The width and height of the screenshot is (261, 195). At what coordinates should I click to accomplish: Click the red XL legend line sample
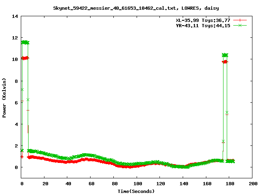(x=240, y=20)
